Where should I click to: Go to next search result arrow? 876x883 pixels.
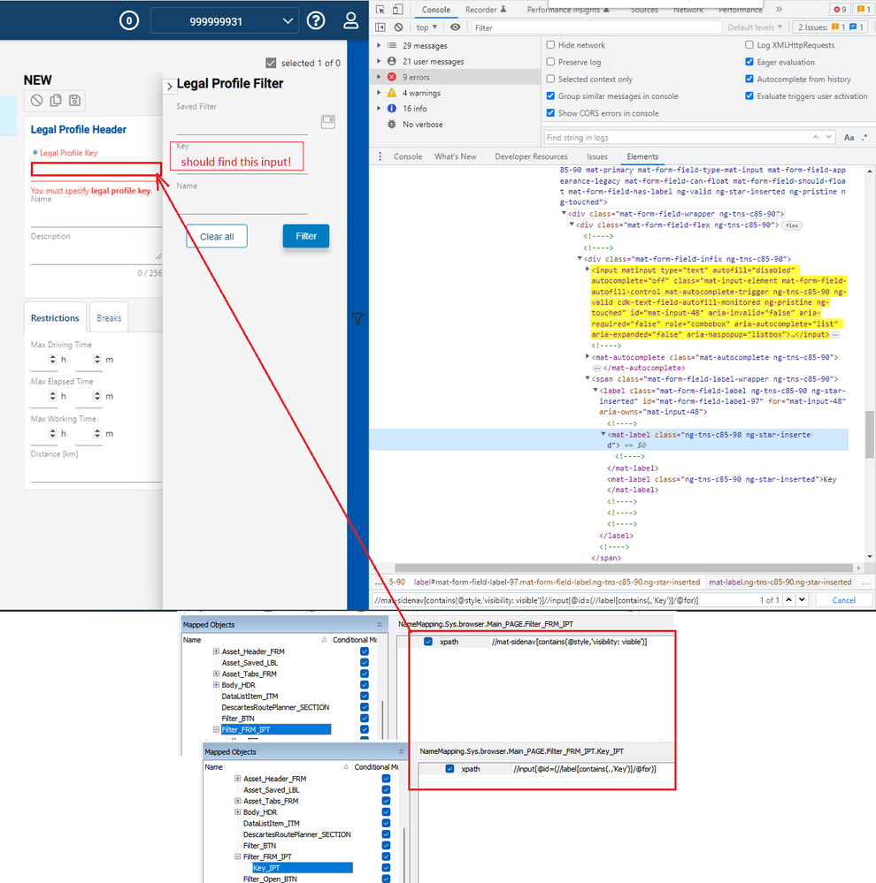coord(802,600)
